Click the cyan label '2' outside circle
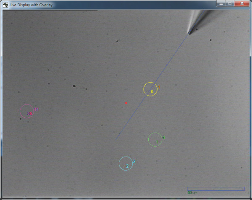 coord(134,161)
